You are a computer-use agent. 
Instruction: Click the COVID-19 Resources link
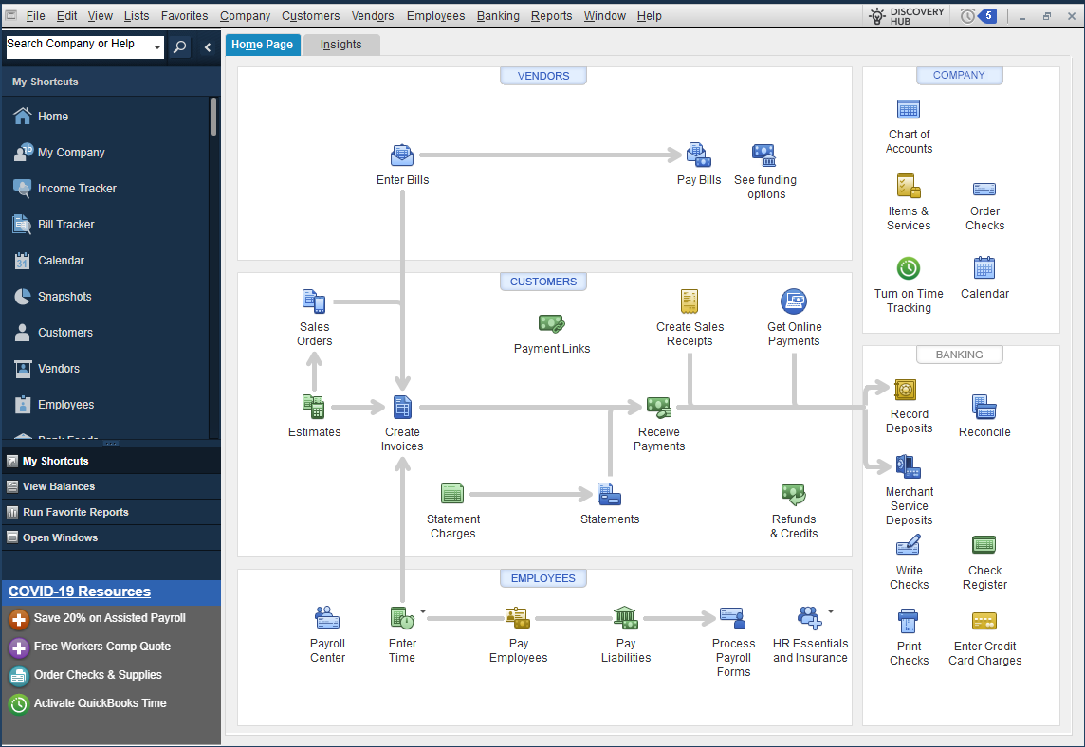pos(80,592)
